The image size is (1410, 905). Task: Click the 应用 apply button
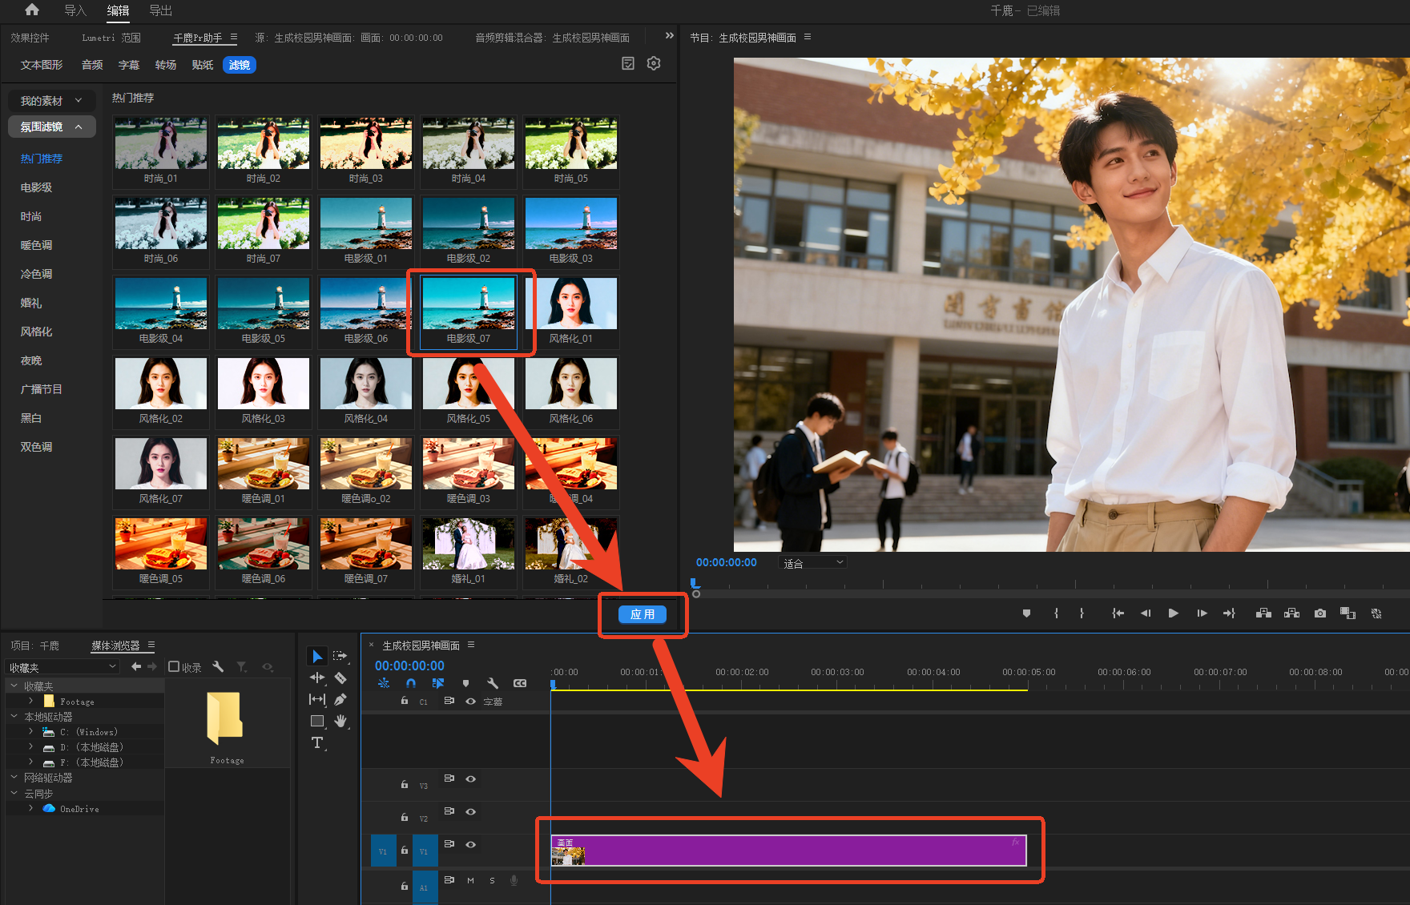point(643,614)
